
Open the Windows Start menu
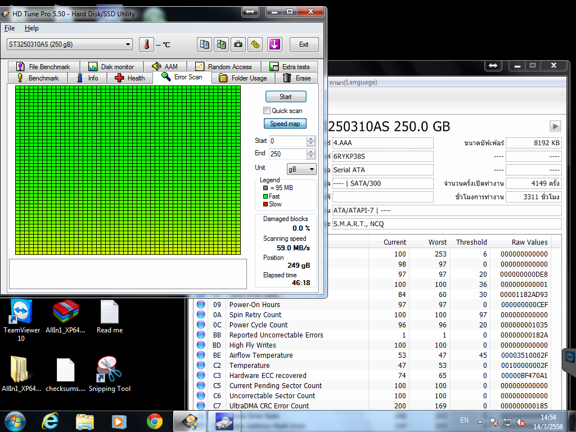point(15,421)
